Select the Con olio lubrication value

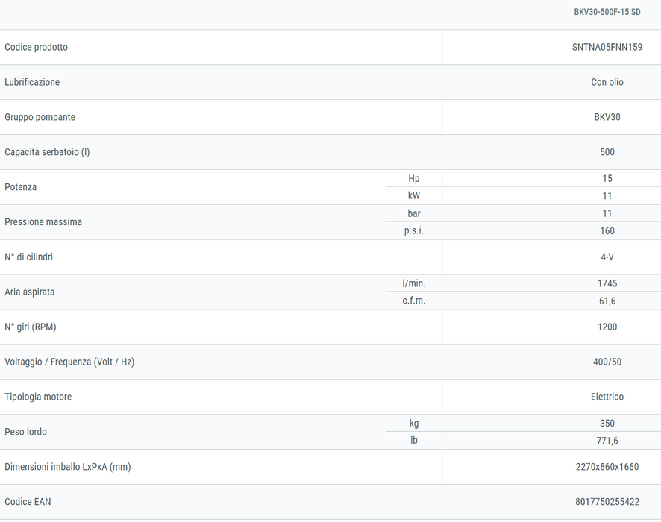(607, 82)
